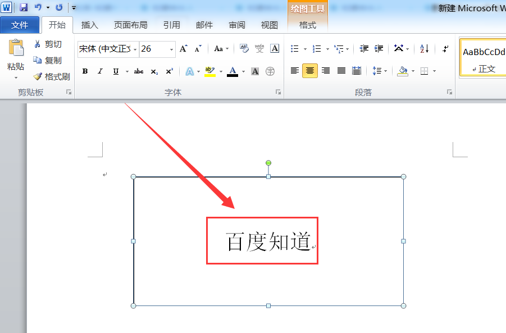Click the Numbering list icon
The width and height of the screenshot is (506, 333).
click(317, 49)
